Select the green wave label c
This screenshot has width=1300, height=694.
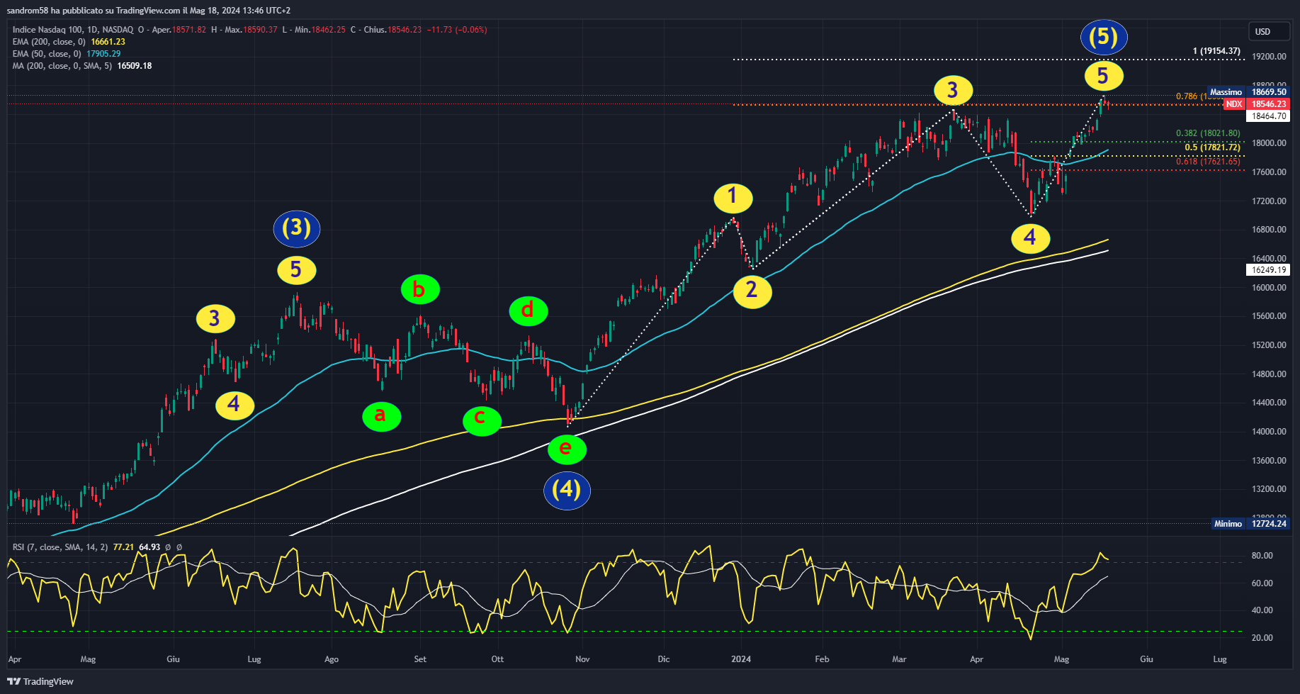point(481,420)
